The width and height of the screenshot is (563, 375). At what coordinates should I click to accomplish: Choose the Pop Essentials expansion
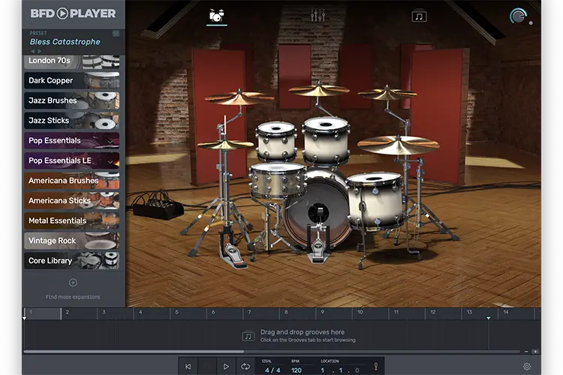(72, 141)
